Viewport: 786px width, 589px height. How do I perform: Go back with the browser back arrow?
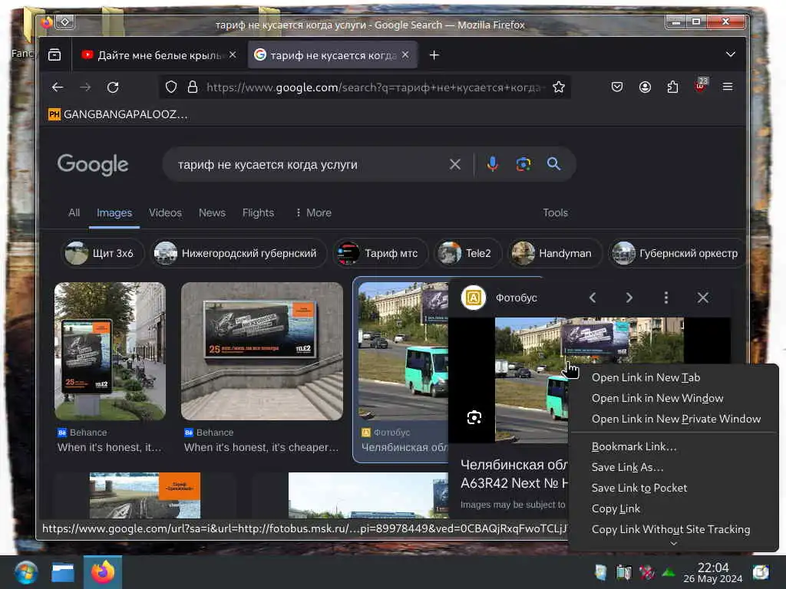pyautogui.click(x=58, y=87)
